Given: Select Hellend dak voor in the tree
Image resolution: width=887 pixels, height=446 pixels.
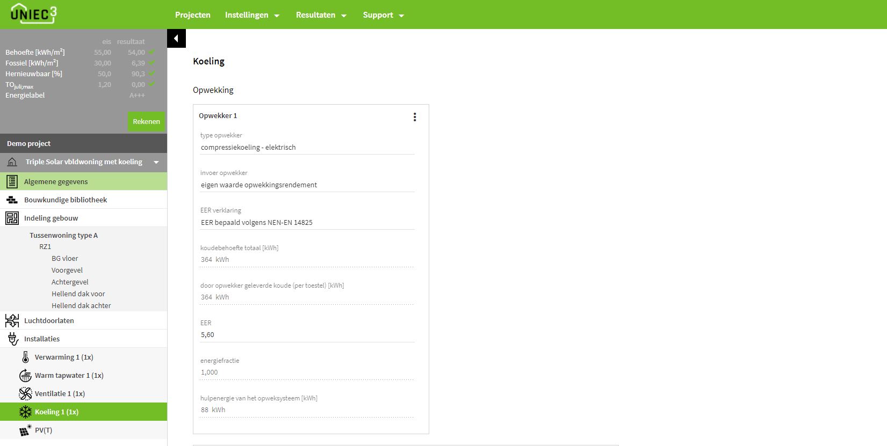Looking at the screenshot, I should pyautogui.click(x=78, y=294).
